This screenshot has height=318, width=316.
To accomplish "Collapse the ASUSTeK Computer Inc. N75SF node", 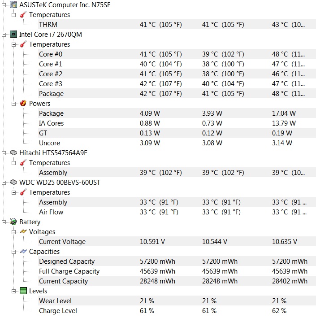I will tap(4, 5).
